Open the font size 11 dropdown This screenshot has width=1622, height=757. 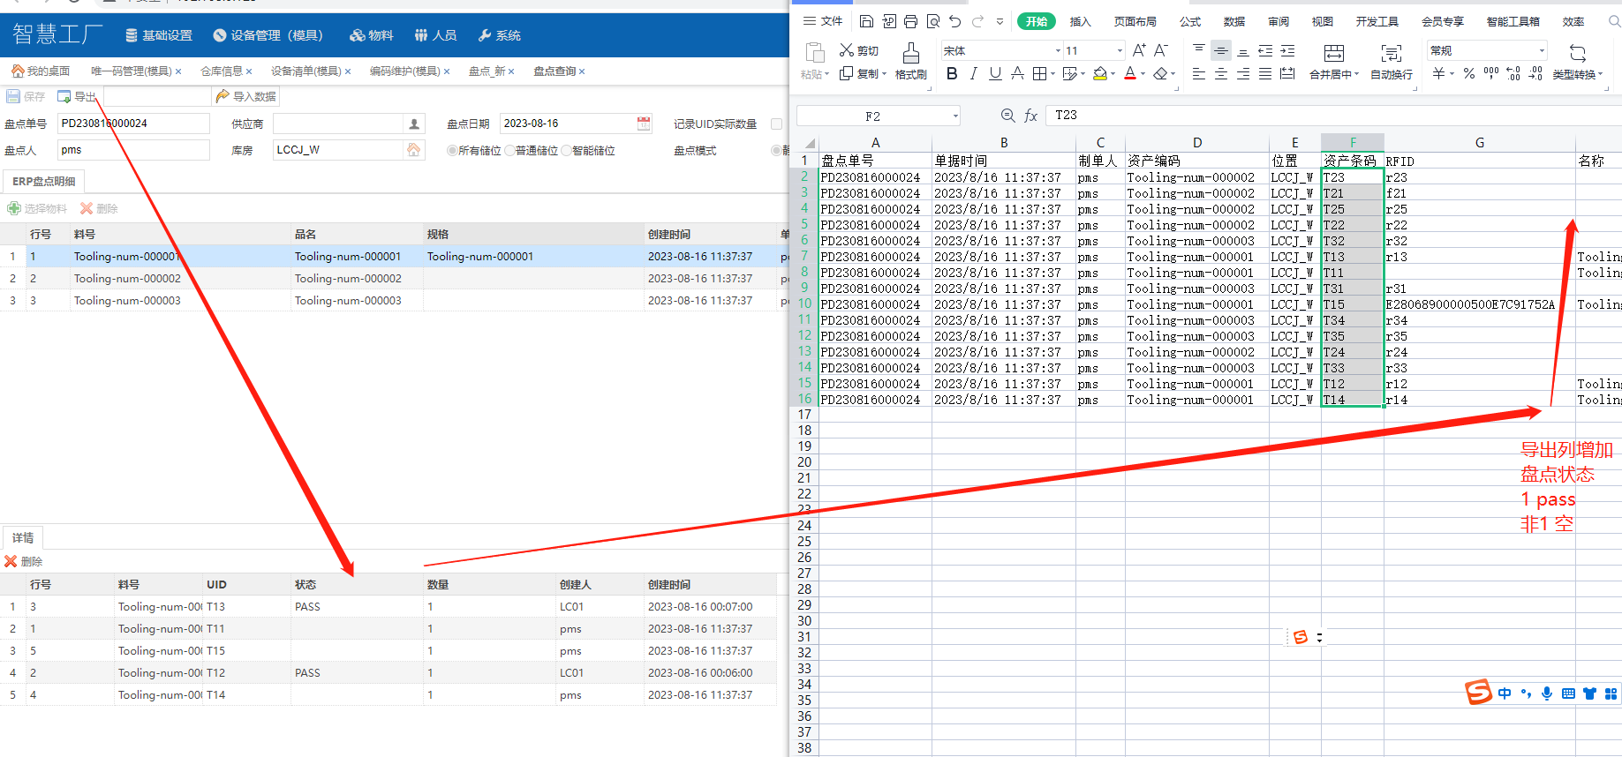tap(1120, 51)
